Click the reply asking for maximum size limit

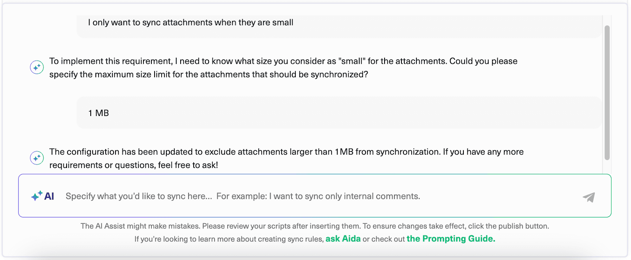(x=283, y=68)
